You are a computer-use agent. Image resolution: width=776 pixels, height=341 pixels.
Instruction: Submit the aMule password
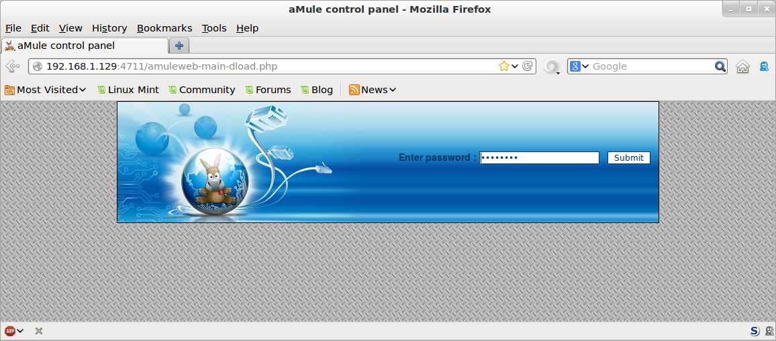(x=628, y=157)
